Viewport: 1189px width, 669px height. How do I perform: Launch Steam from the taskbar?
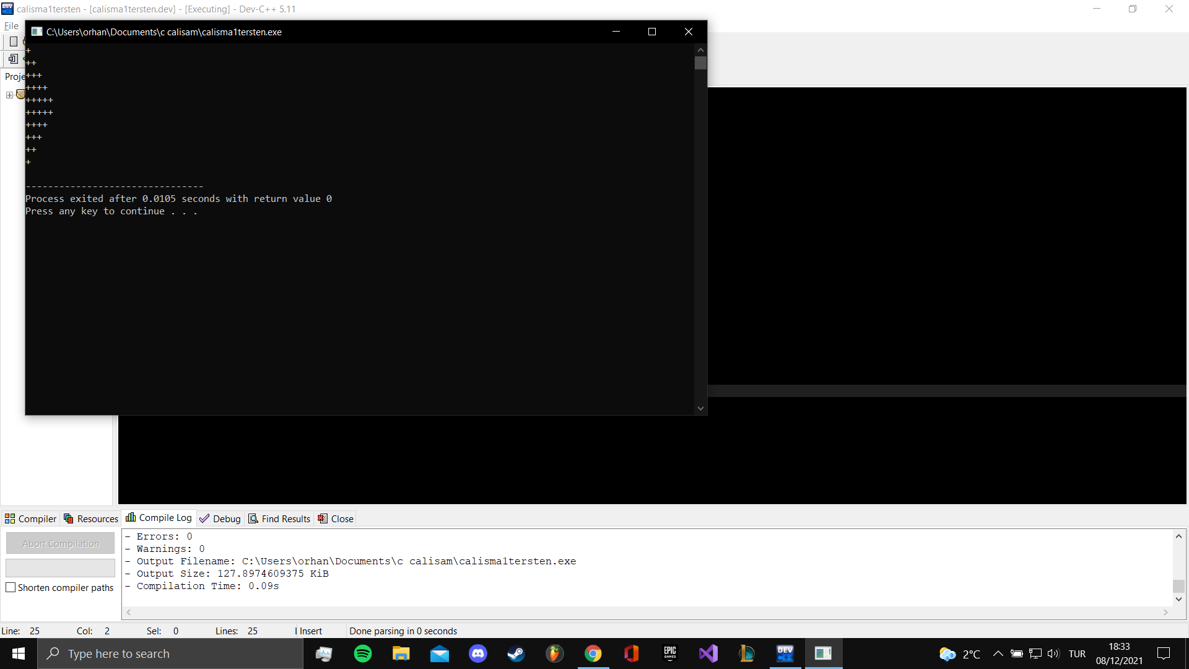516,654
